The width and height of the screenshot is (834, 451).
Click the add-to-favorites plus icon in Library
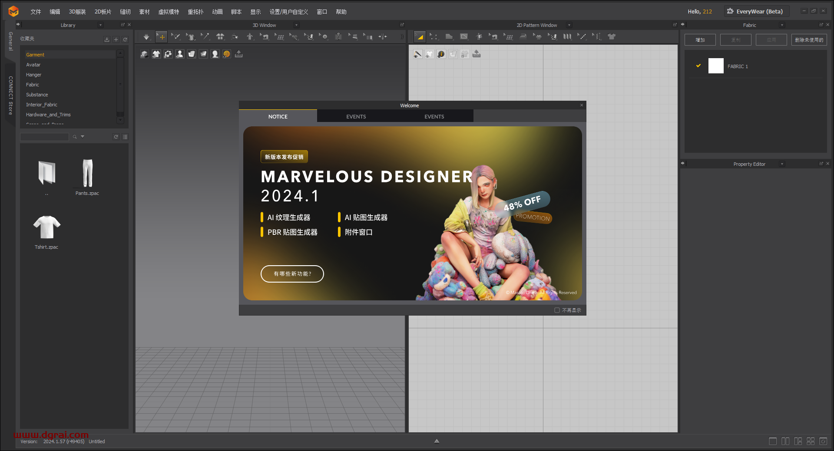tap(116, 40)
